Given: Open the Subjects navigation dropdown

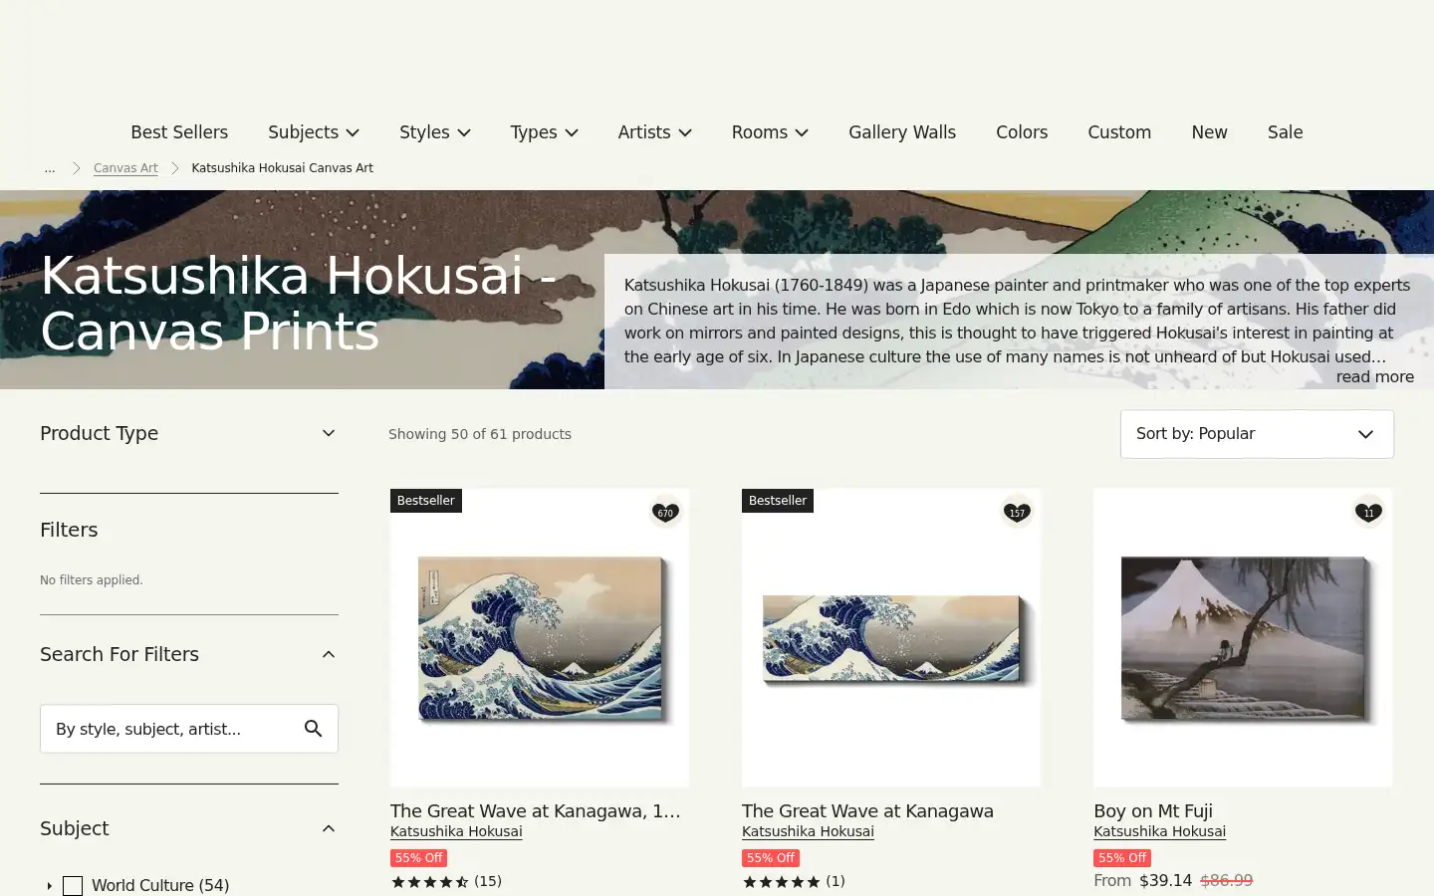Looking at the screenshot, I should (x=314, y=132).
